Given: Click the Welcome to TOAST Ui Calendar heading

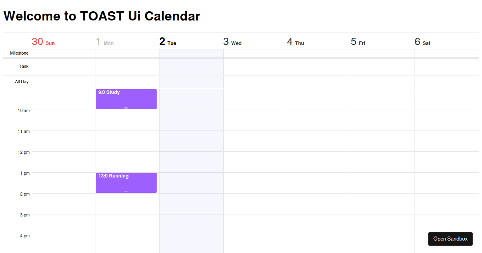Looking at the screenshot, I should pyautogui.click(x=101, y=16).
